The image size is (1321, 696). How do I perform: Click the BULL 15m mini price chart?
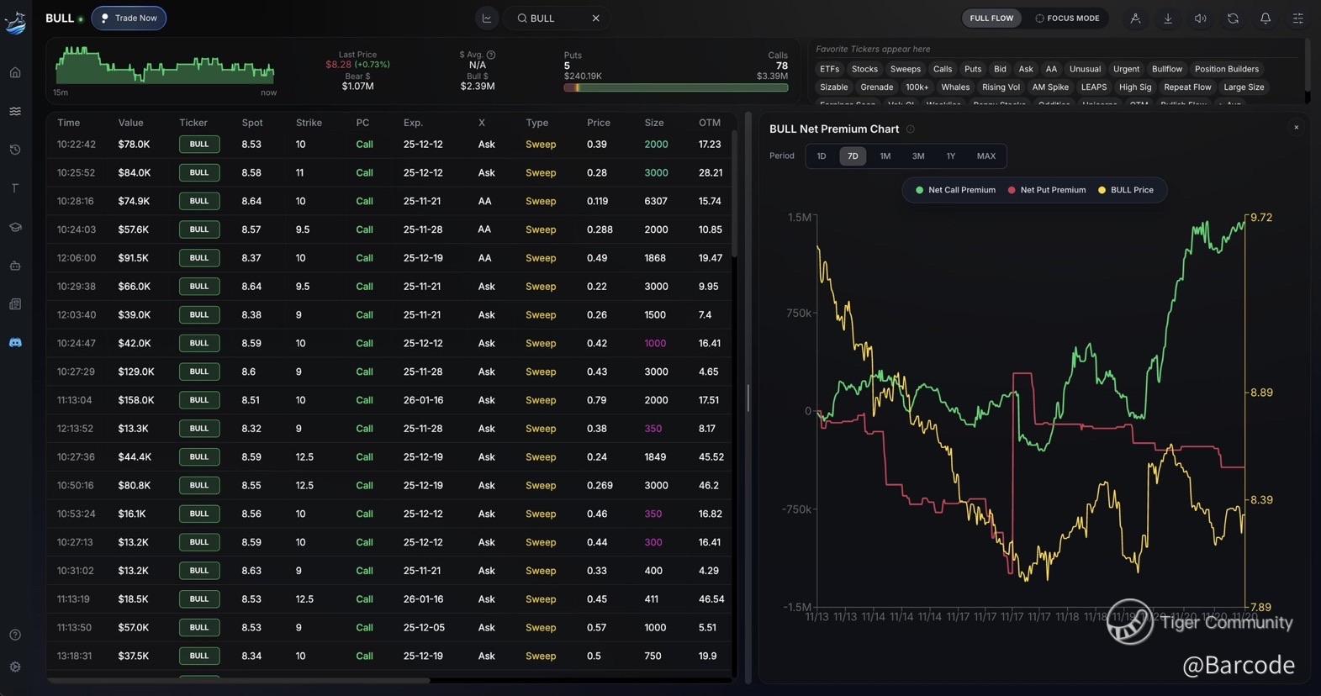pyautogui.click(x=165, y=65)
